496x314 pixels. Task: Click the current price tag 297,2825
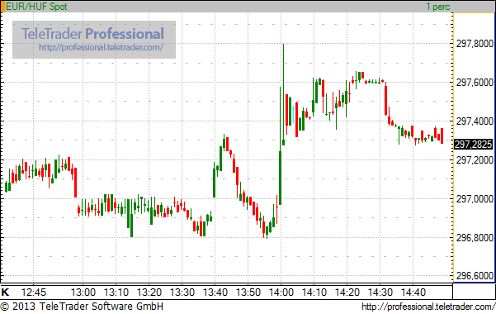(473, 144)
